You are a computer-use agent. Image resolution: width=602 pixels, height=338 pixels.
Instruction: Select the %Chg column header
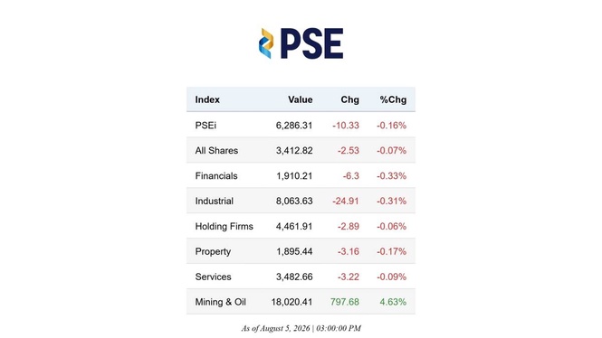[393, 99]
